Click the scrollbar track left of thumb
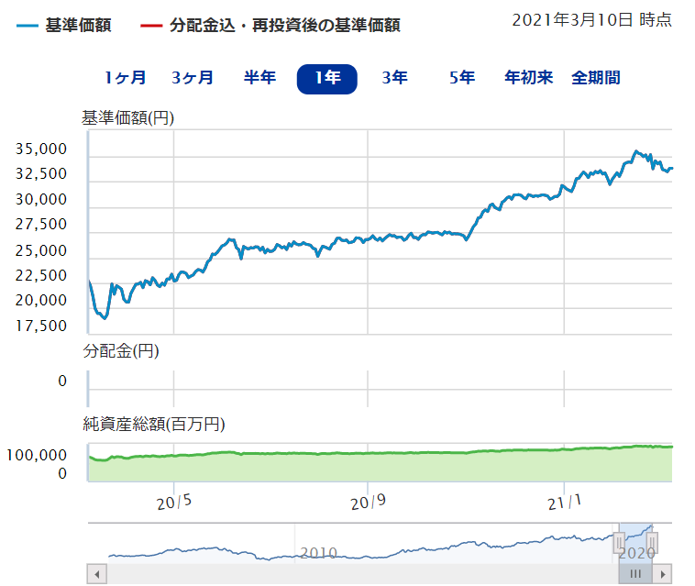The image size is (695, 586). point(362,574)
